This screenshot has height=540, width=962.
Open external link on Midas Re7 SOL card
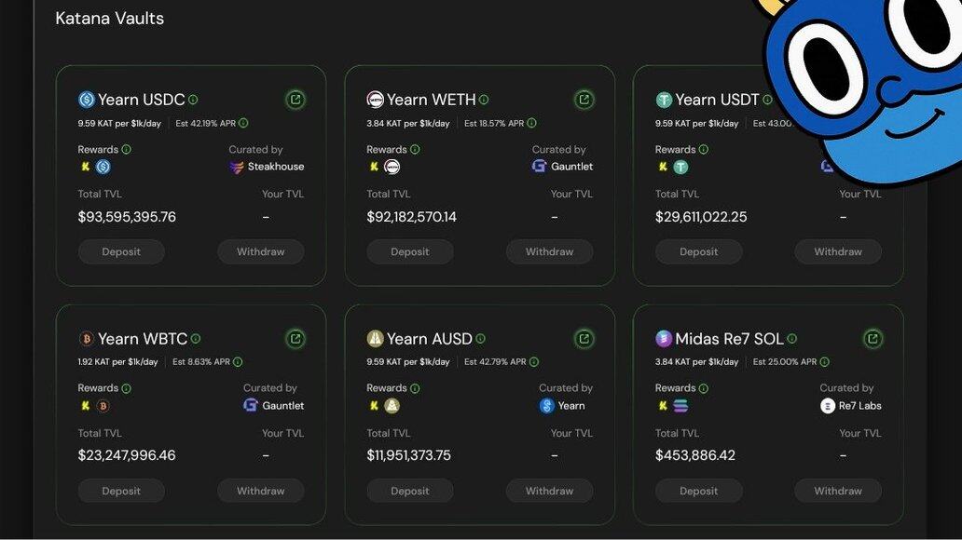[x=873, y=339]
